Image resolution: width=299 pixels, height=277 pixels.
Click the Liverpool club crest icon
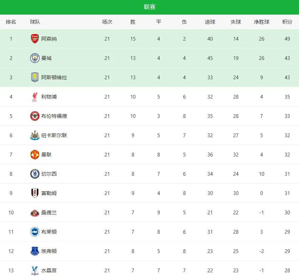[x=35, y=97]
